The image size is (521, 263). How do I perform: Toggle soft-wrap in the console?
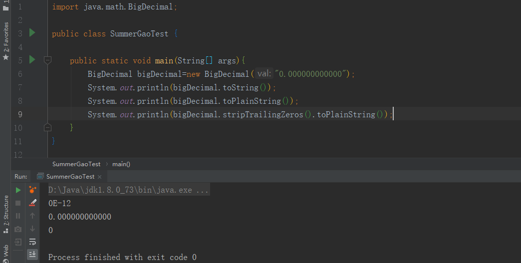(x=32, y=242)
